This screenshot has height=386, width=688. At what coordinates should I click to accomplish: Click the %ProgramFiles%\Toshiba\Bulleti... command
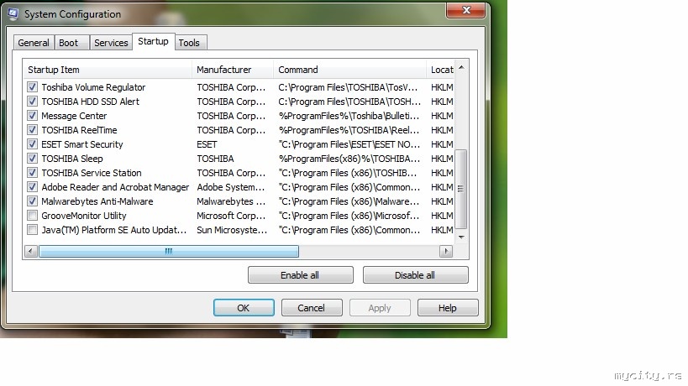tap(349, 116)
